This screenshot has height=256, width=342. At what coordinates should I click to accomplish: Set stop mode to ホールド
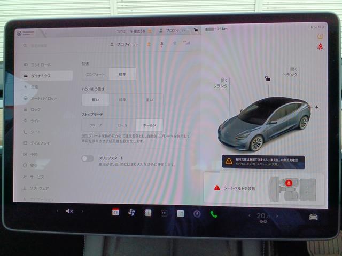[150, 125]
